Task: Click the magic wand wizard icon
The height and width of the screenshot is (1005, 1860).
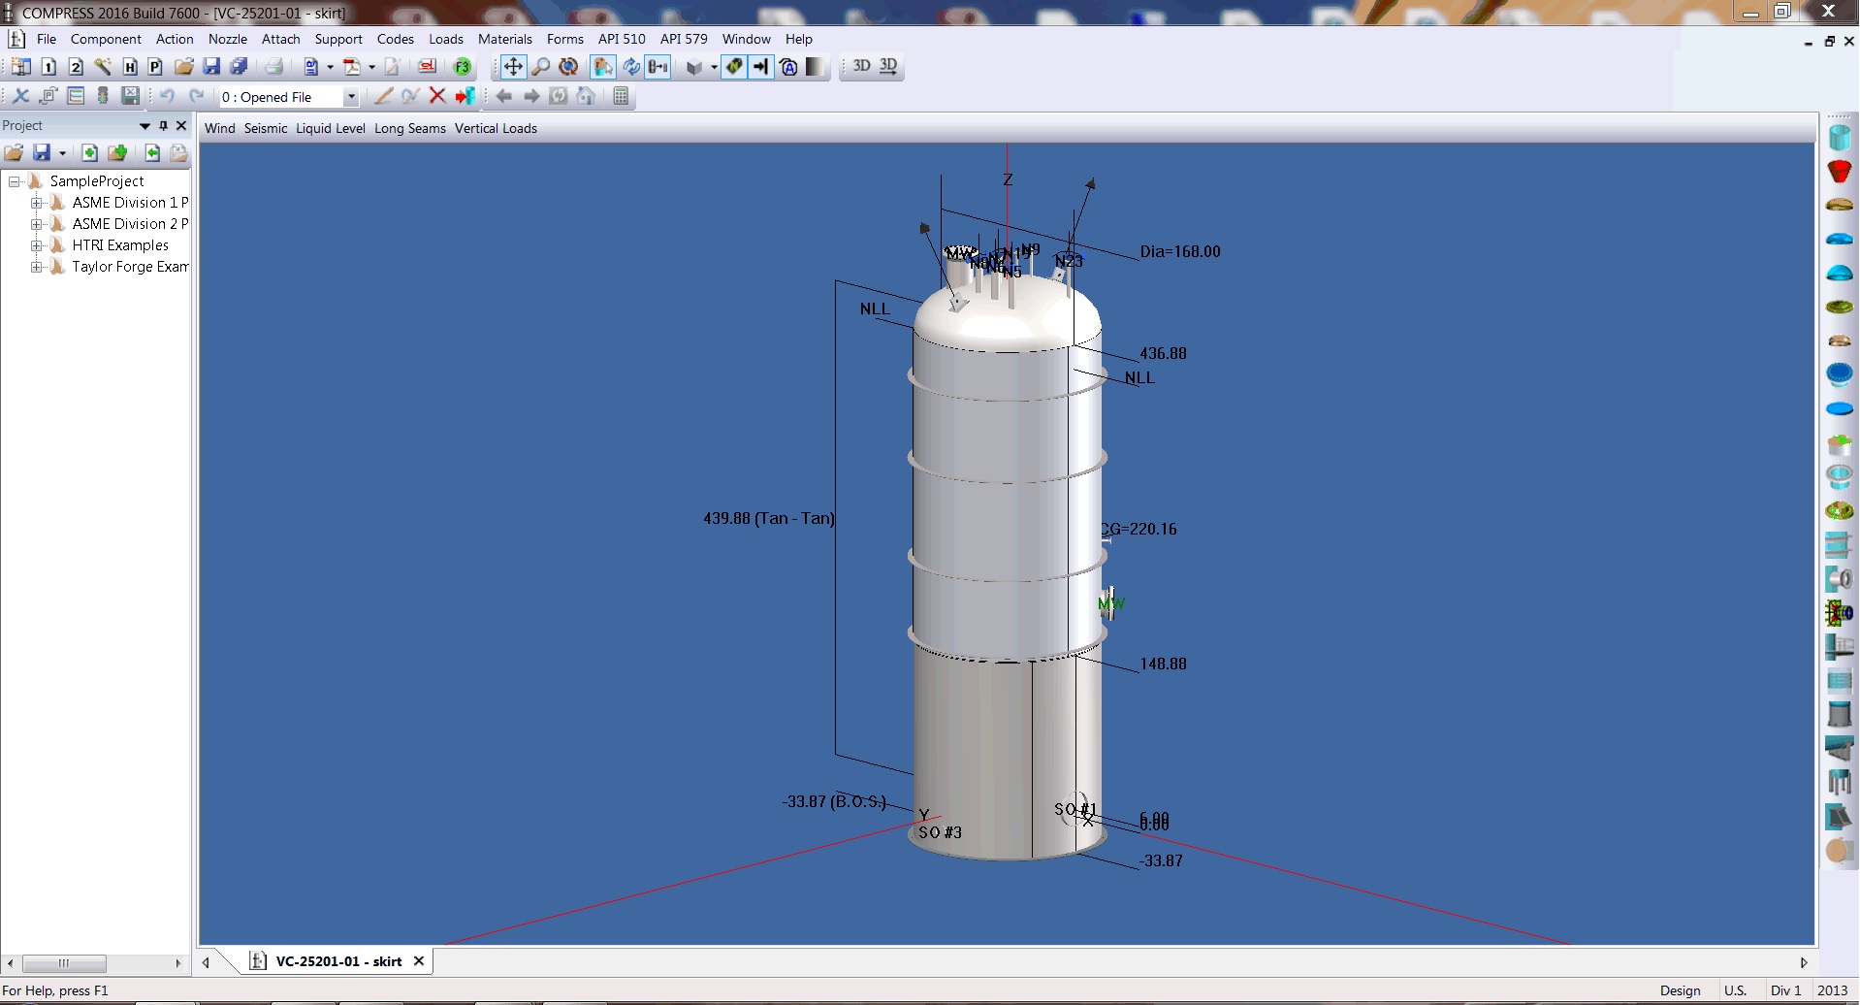Action: 103,67
